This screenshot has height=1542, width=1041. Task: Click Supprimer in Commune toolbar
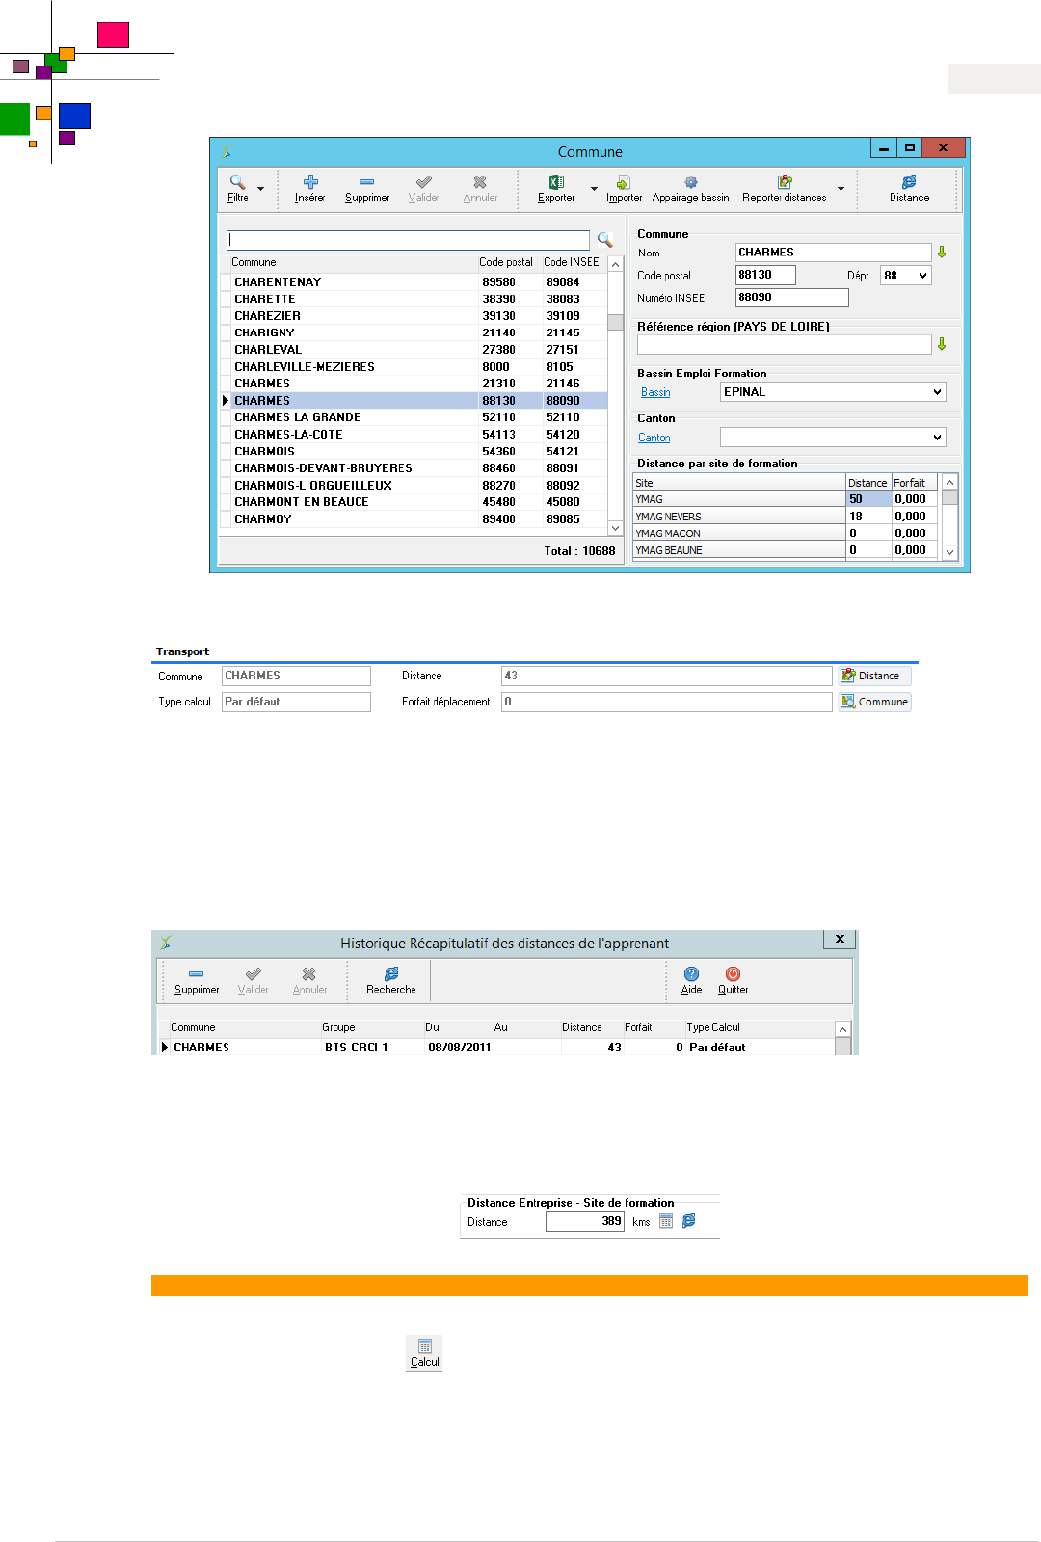point(367,189)
